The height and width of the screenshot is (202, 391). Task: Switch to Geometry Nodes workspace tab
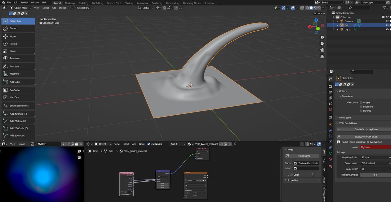tap(192, 3)
